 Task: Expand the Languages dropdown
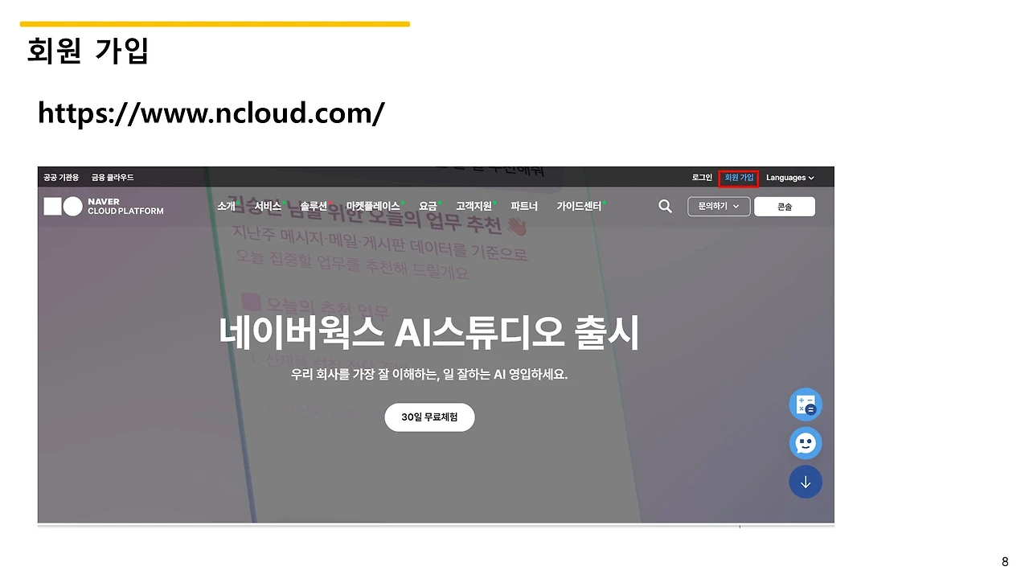tap(789, 177)
